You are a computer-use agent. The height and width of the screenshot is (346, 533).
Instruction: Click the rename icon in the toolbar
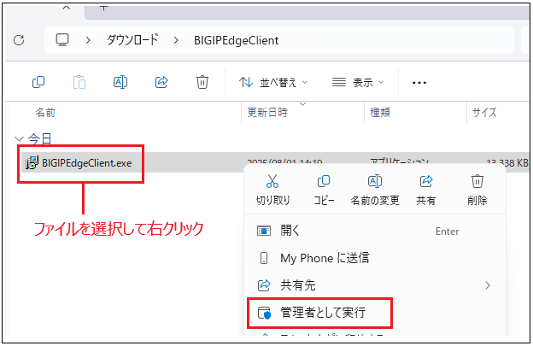click(x=120, y=82)
